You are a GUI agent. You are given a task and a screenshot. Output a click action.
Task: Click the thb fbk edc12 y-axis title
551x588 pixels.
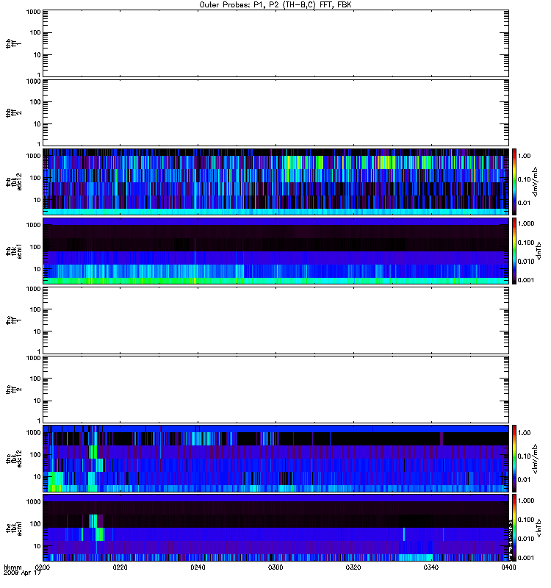pyautogui.click(x=14, y=182)
